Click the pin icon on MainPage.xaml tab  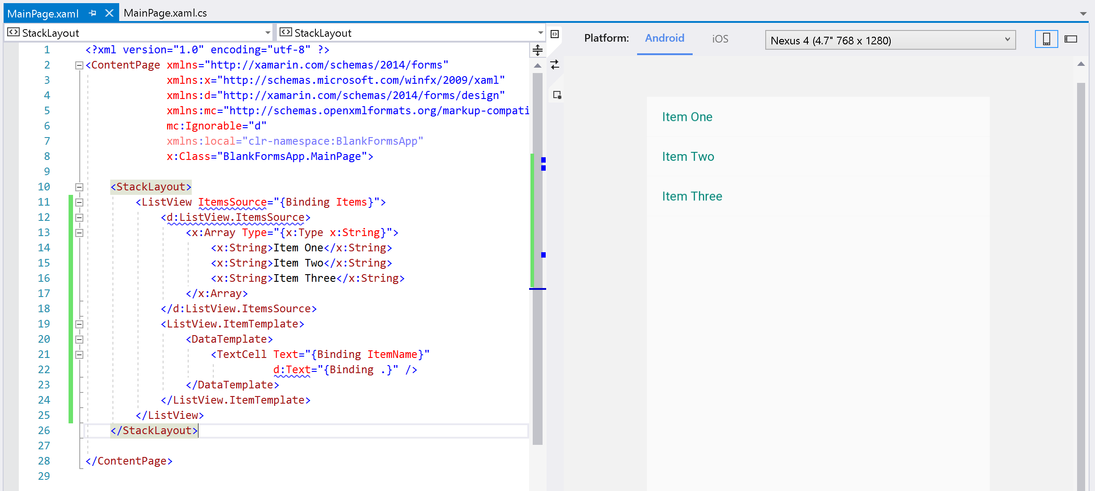[93, 13]
